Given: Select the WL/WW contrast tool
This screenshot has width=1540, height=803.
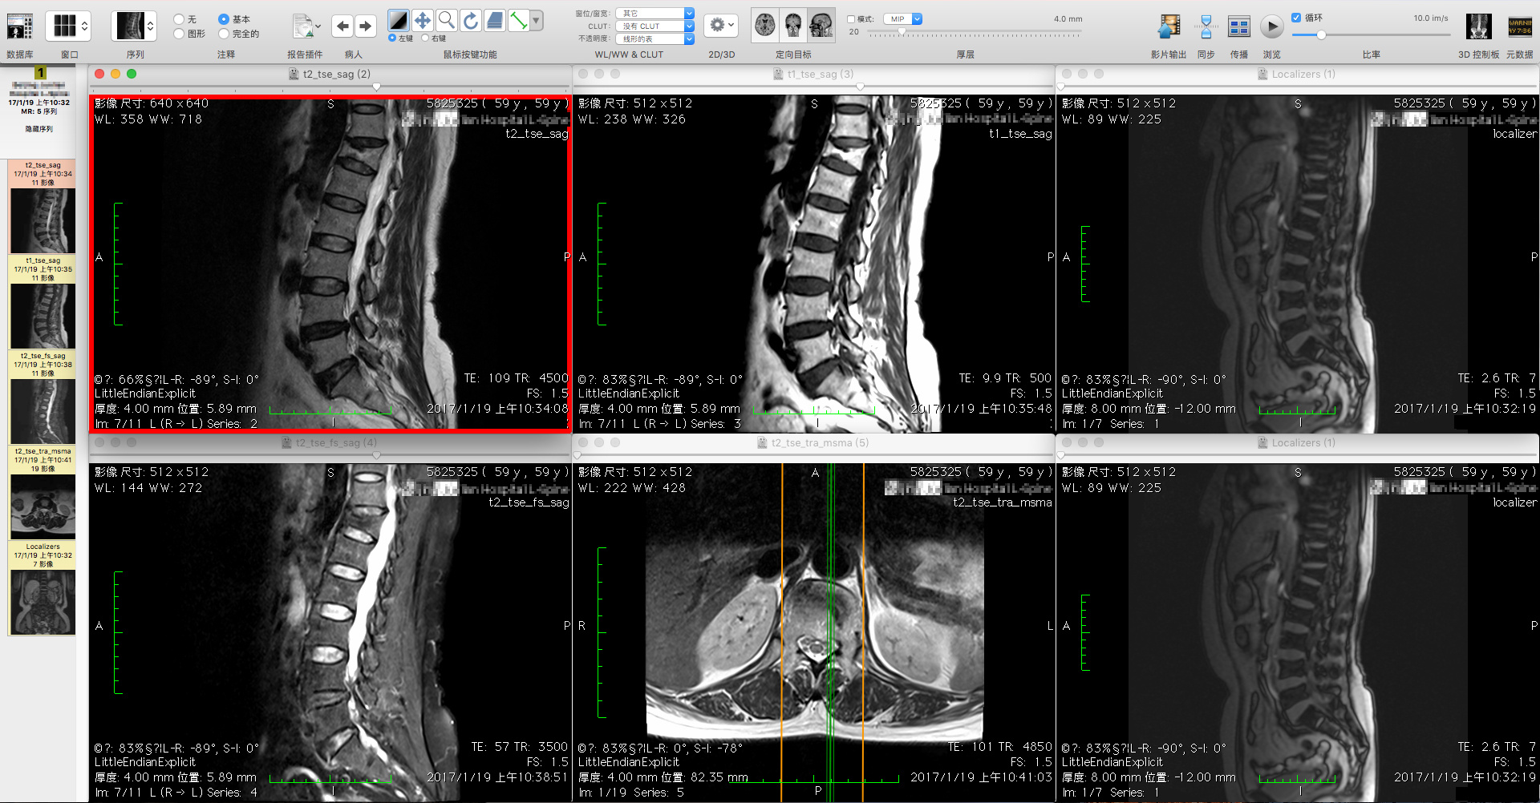Looking at the screenshot, I should point(399,21).
